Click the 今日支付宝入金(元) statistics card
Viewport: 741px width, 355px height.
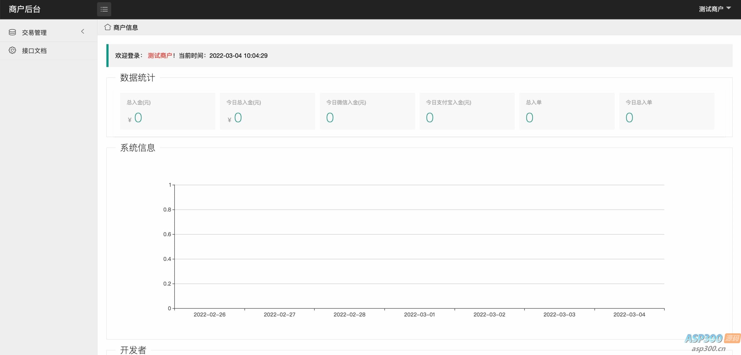pos(467,111)
